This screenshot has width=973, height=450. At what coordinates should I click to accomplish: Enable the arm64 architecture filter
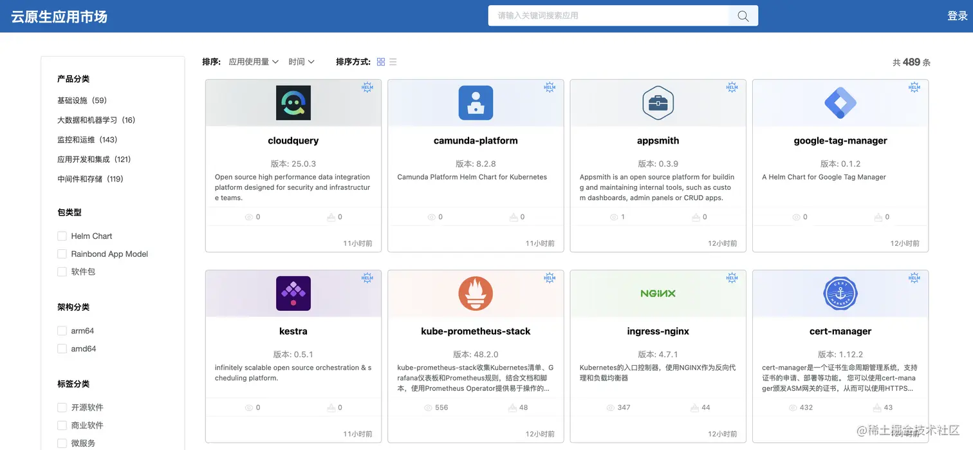click(62, 331)
